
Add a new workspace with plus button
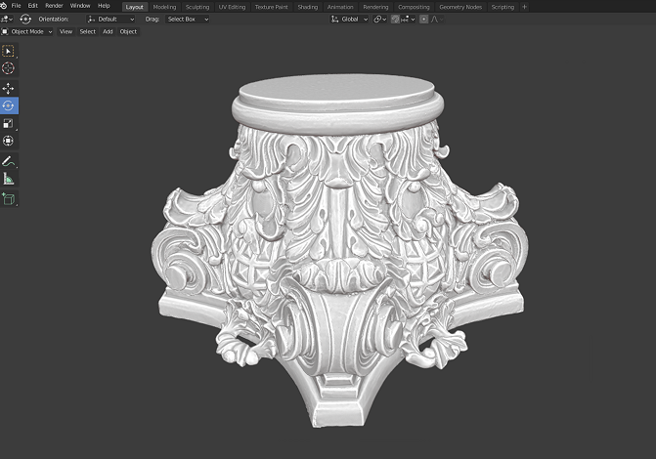(x=524, y=6)
